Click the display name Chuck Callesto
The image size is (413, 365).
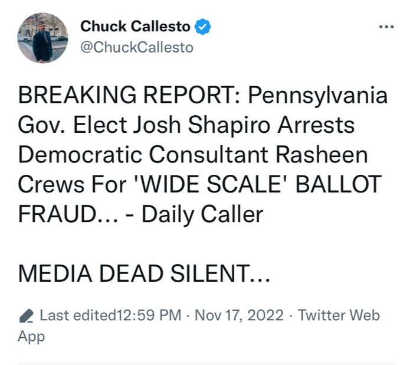[135, 27]
